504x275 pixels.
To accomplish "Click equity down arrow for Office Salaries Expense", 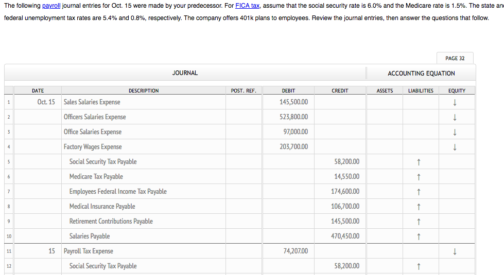I will [x=455, y=132].
